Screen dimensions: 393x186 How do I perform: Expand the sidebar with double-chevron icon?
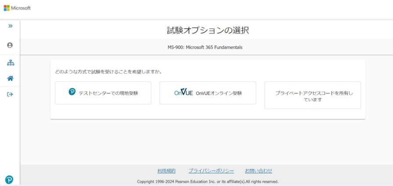pyautogui.click(x=10, y=26)
